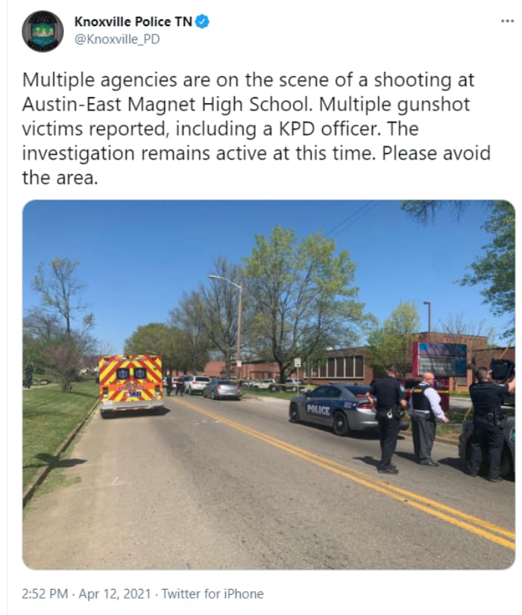The height and width of the screenshot is (615, 522).
Task: Open the Knoxville Police TN display name
Action: pos(133,22)
